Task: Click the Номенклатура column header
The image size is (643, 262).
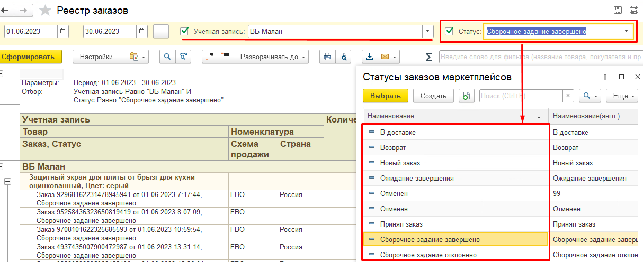Action: click(276, 132)
